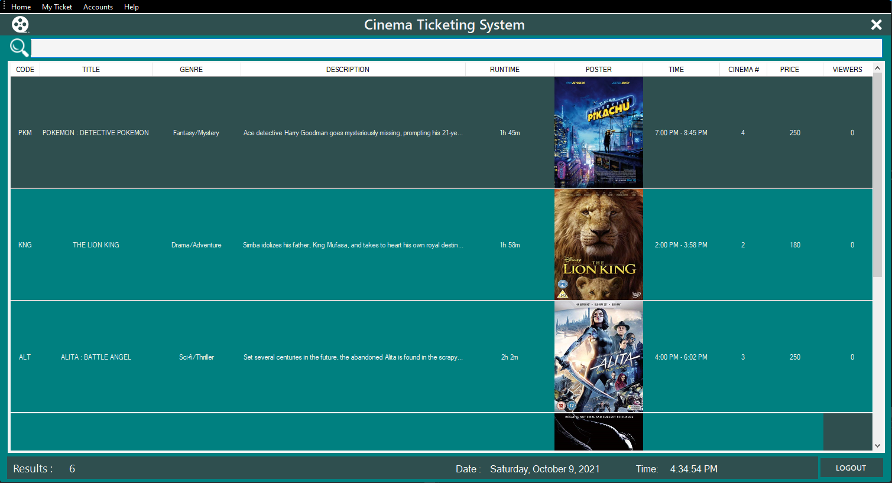Open the My Ticket menu
This screenshot has height=483, width=892.
[x=57, y=7]
